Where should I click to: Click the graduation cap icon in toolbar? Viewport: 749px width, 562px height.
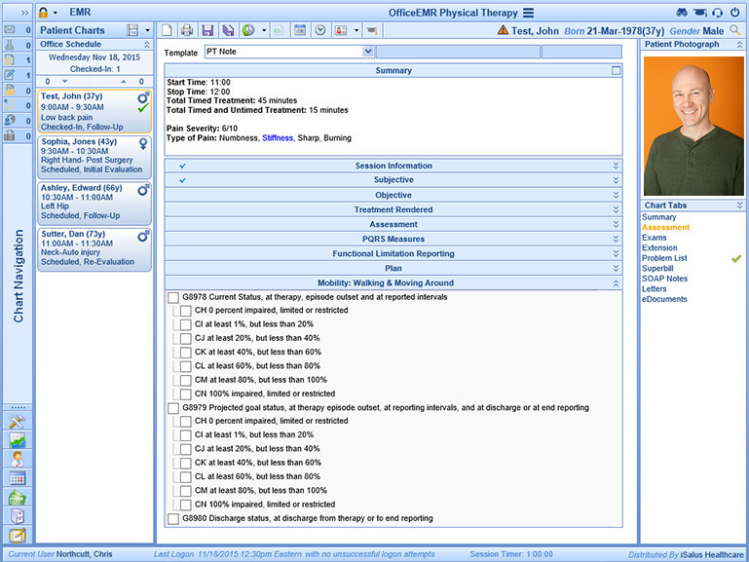[x=372, y=30]
